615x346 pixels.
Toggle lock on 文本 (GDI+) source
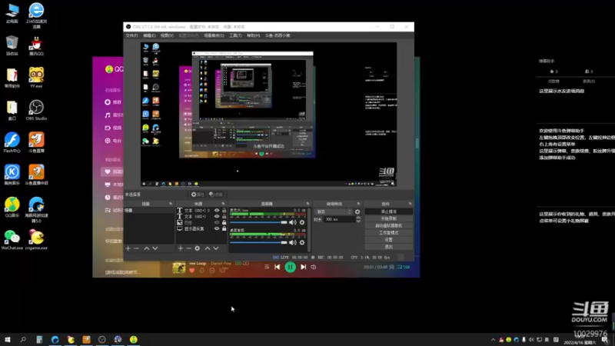point(224,216)
